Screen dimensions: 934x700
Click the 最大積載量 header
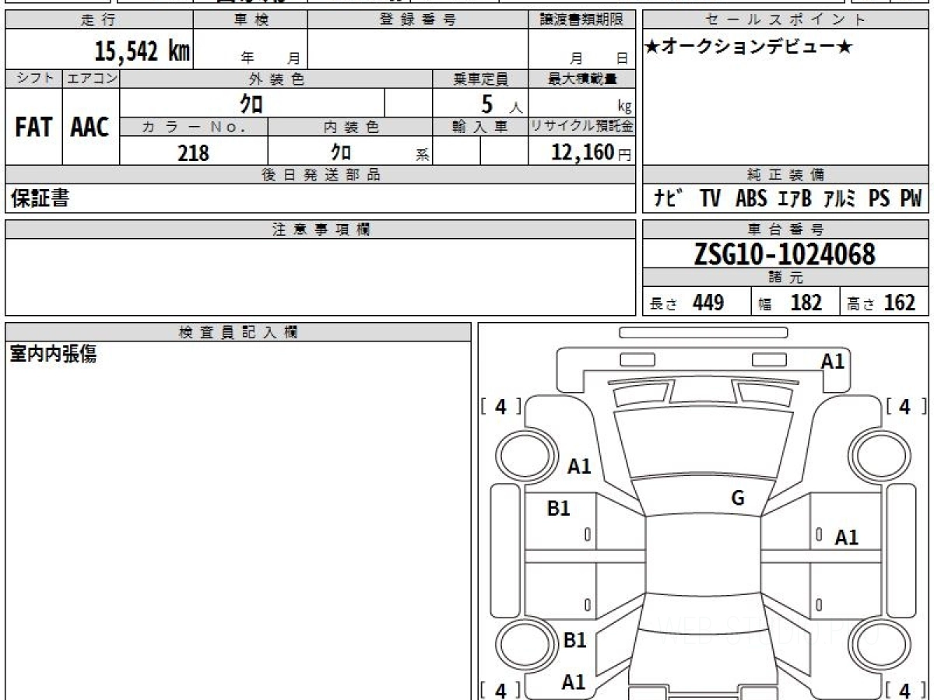(x=582, y=79)
